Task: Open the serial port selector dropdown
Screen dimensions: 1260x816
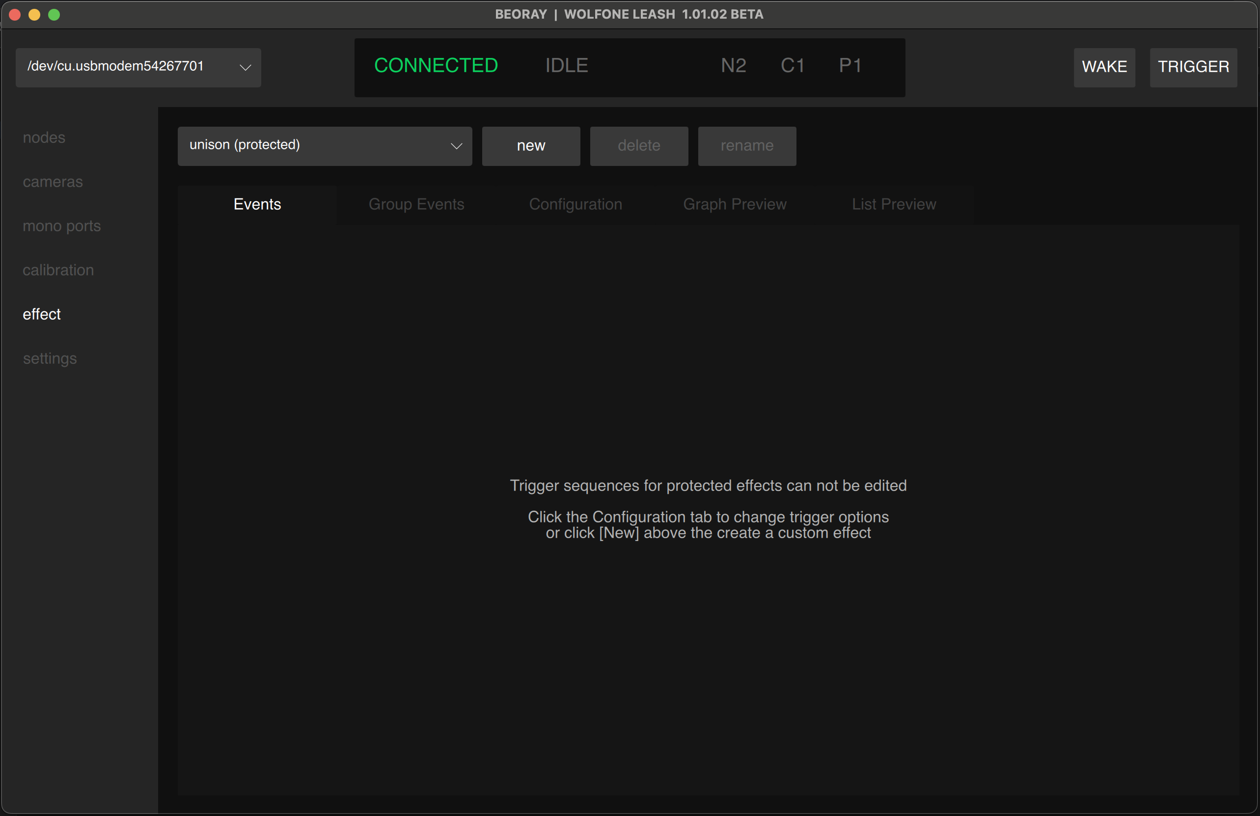Action: (x=137, y=67)
